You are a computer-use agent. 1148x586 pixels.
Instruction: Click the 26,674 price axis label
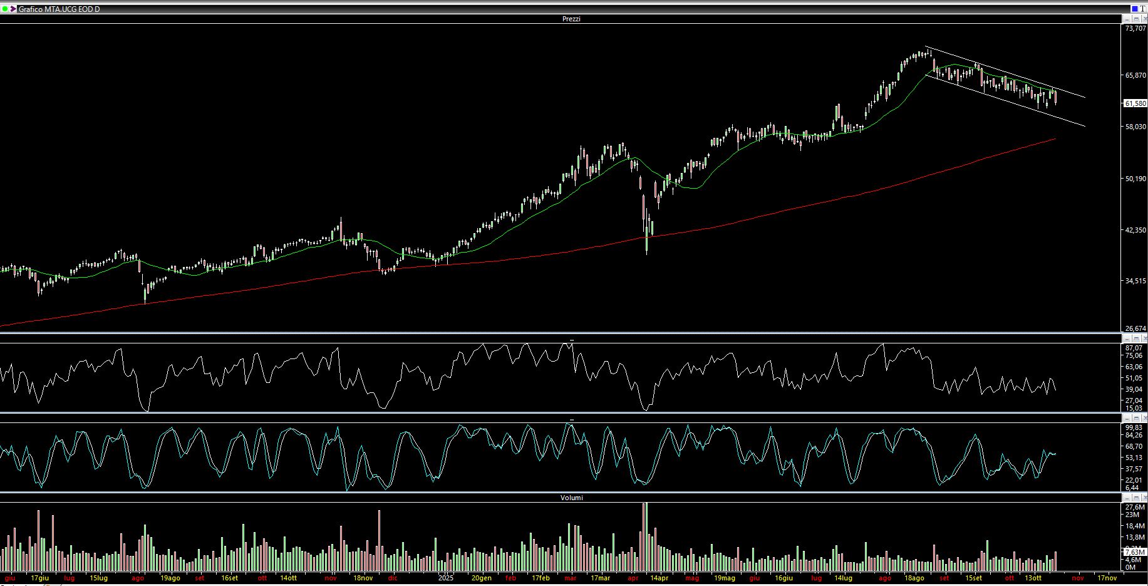click(x=1135, y=328)
